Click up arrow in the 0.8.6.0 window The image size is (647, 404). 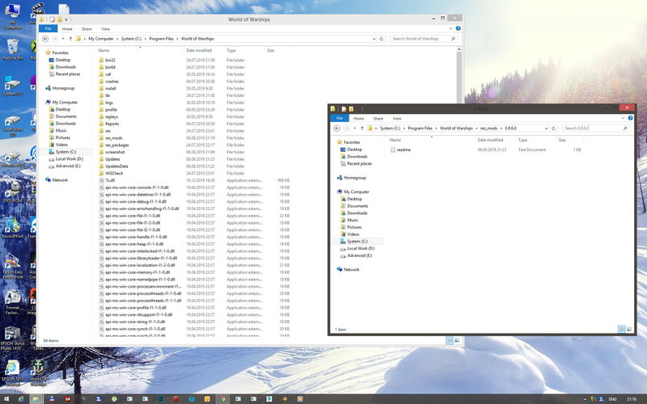(x=362, y=128)
